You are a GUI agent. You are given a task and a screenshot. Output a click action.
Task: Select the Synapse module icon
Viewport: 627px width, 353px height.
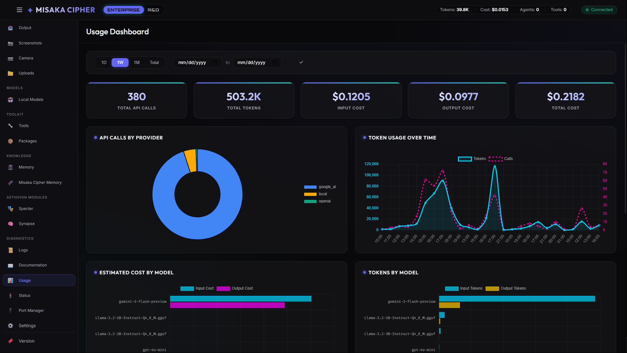(x=10, y=223)
